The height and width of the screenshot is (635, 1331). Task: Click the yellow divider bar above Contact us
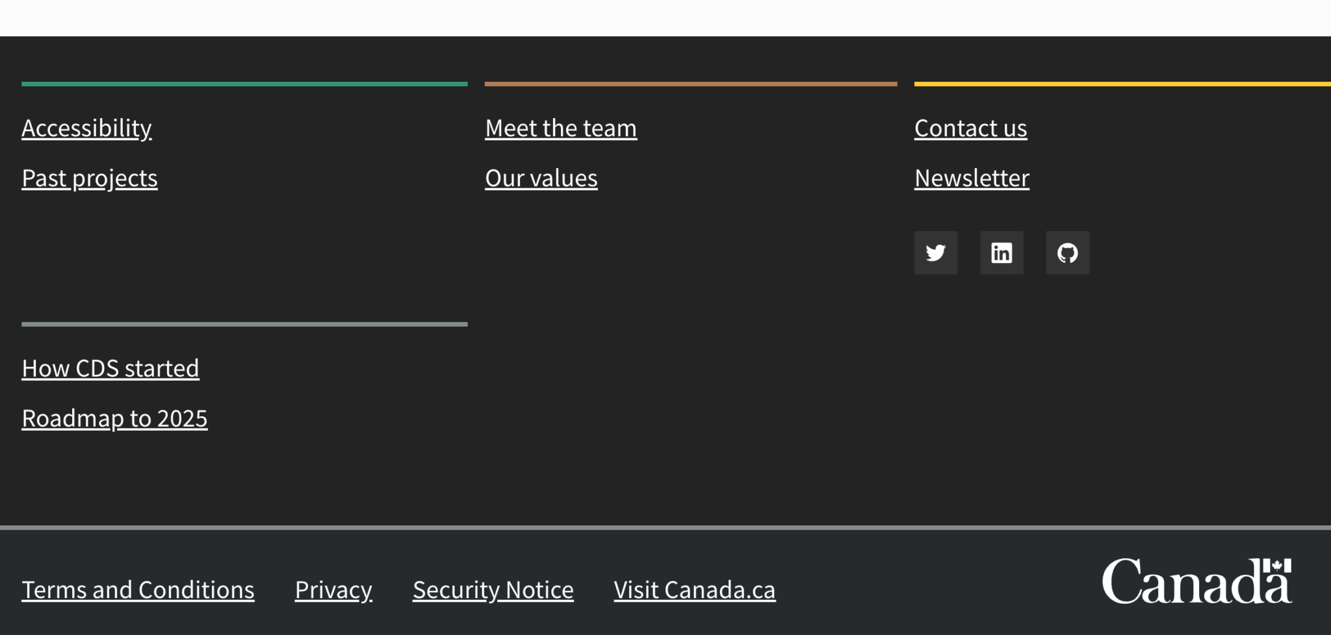coord(1122,84)
